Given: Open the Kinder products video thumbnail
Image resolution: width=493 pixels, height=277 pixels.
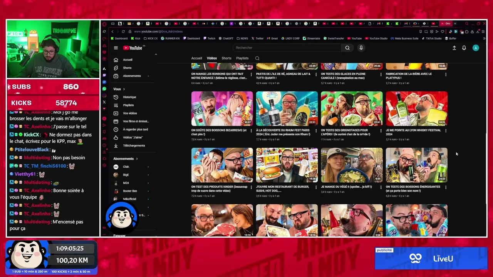Looking at the screenshot, I should point(222,165).
